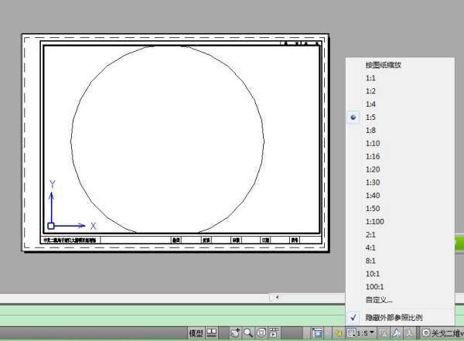
Task: Open Quick View Layouts icon next to 模型
Action: pos(212,333)
